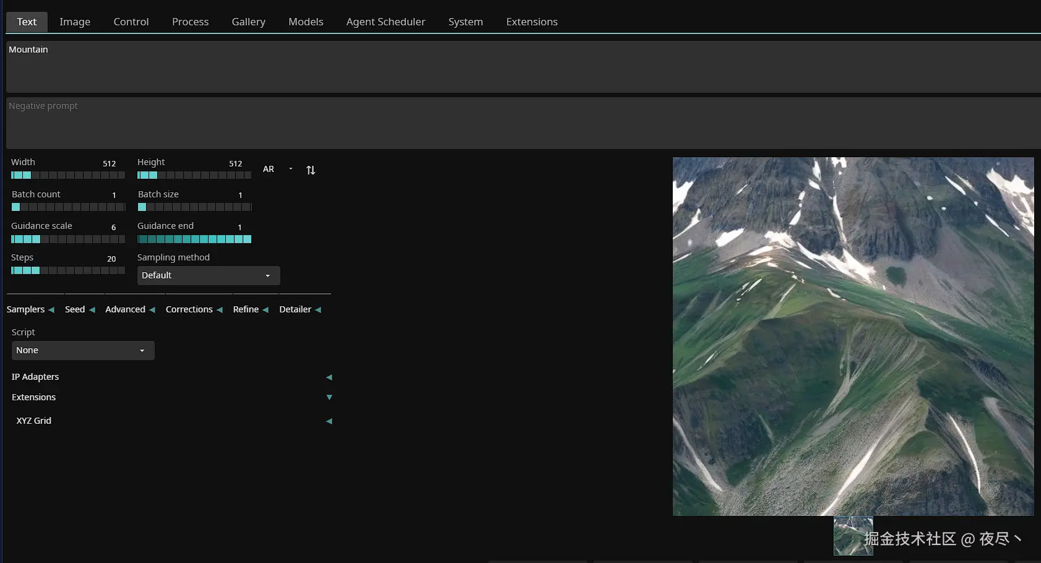
Task: Expand the Advanced section arrow
Action: pos(152,310)
